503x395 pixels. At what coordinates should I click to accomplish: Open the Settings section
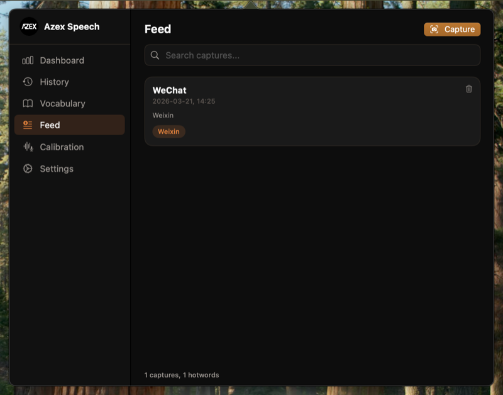point(70,169)
